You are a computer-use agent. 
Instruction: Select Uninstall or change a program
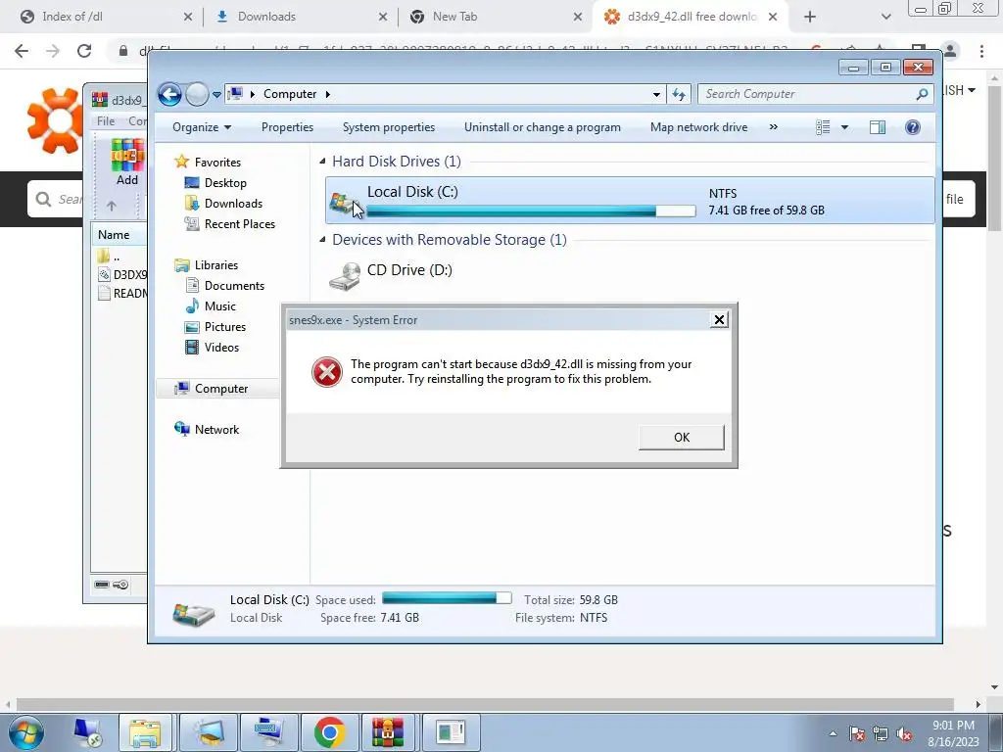point(543,127)
